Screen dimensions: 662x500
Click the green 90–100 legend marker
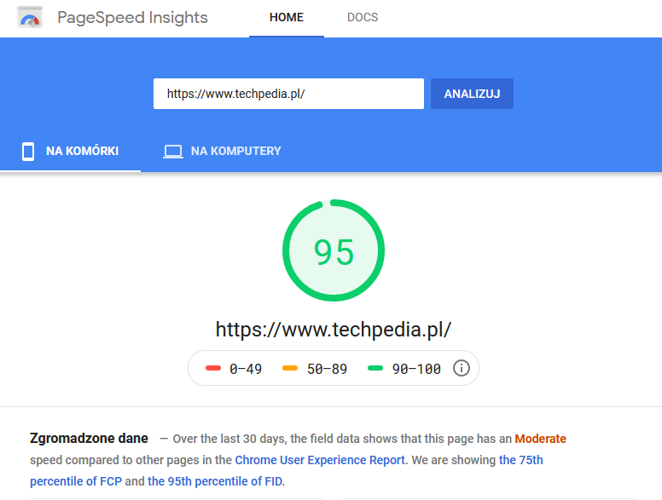375,369
